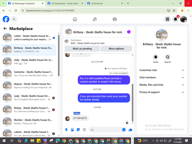Screen dimensions: 192x144
Task: Click the Facebook logo icon
Action: (x=6, y=19)
